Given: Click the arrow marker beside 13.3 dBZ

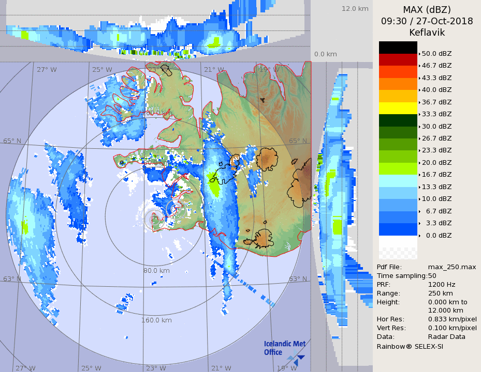Looking at the screenshot, I should coord(419,187).
